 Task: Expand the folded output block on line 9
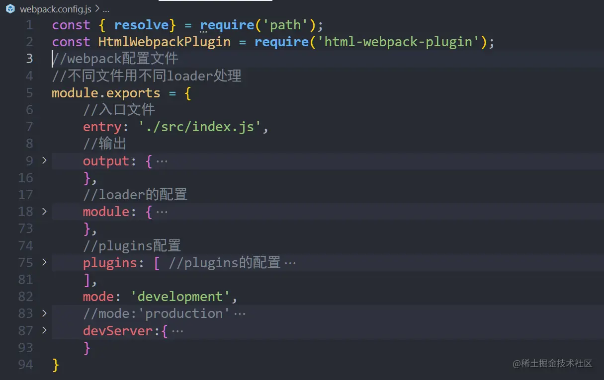(44, 160)
